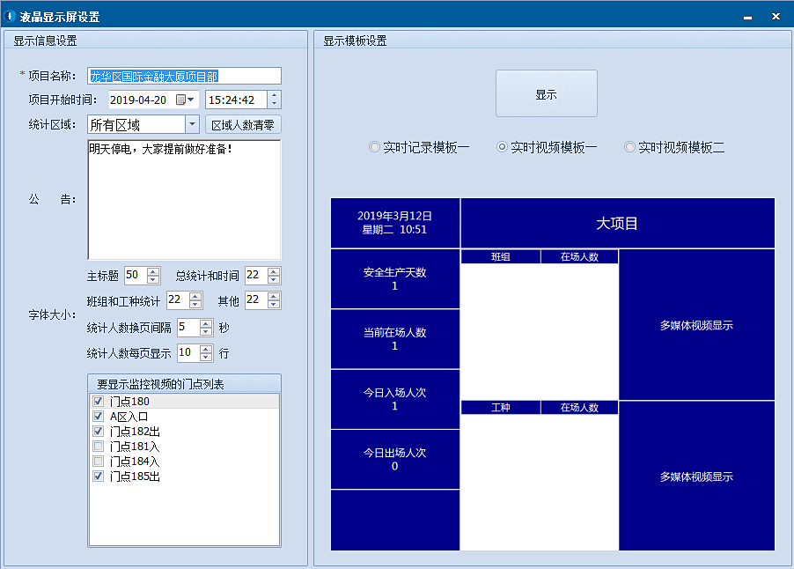Image resolution: width=794 pixels, height=569 pixels.
Task: Minimize the LCD settings window
Action: coord(746,17)
